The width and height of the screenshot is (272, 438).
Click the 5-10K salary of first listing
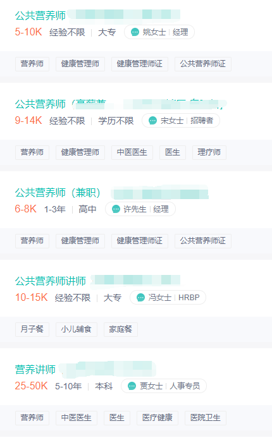click(x=28, y=32)
